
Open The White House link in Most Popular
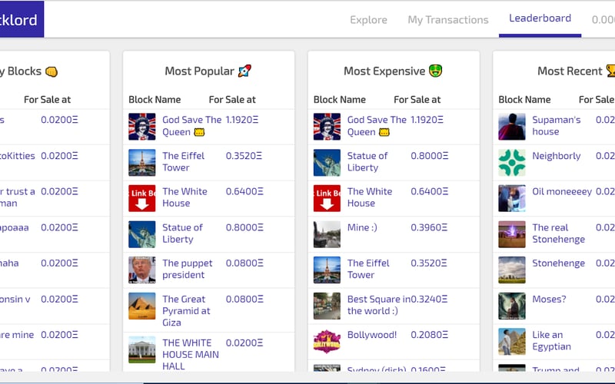(184, 197)
